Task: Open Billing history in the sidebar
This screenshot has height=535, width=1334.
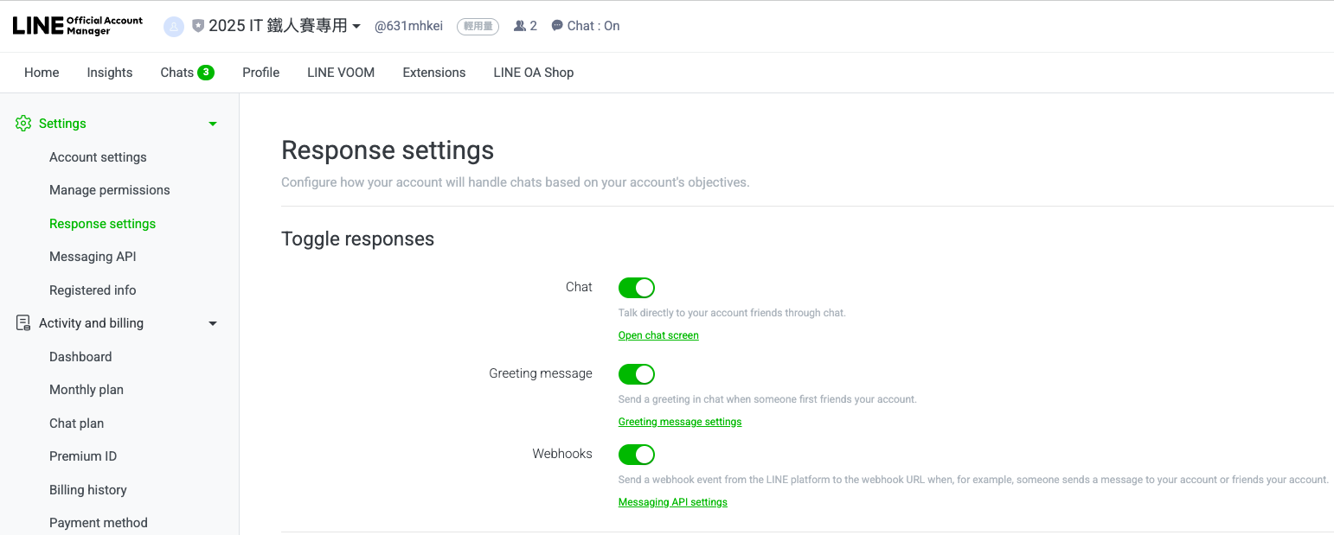Action: (88, 490)
